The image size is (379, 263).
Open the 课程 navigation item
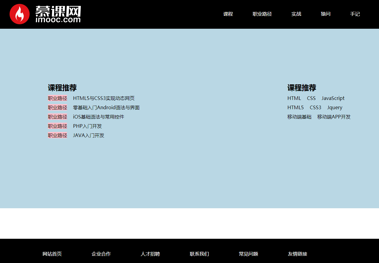click(x=228, y=14)
